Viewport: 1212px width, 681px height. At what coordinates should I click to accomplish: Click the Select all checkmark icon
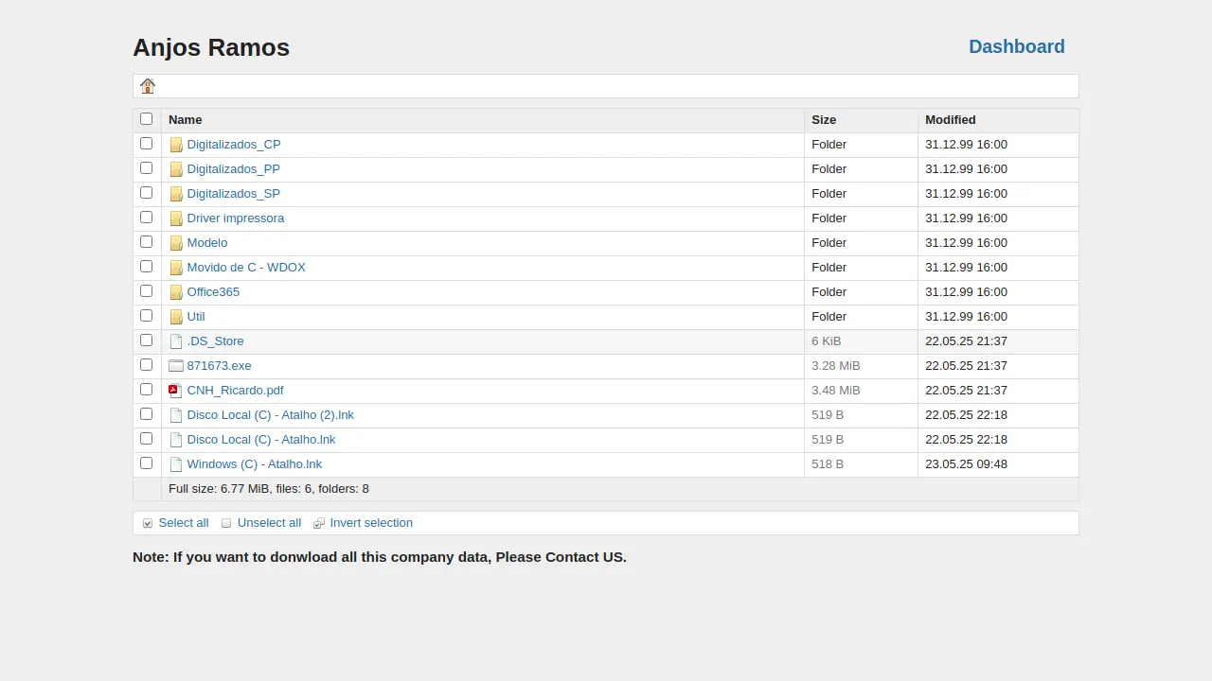148,523
